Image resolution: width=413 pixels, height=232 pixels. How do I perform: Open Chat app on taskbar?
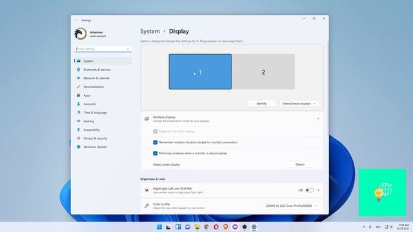click(x=188, y=227)
